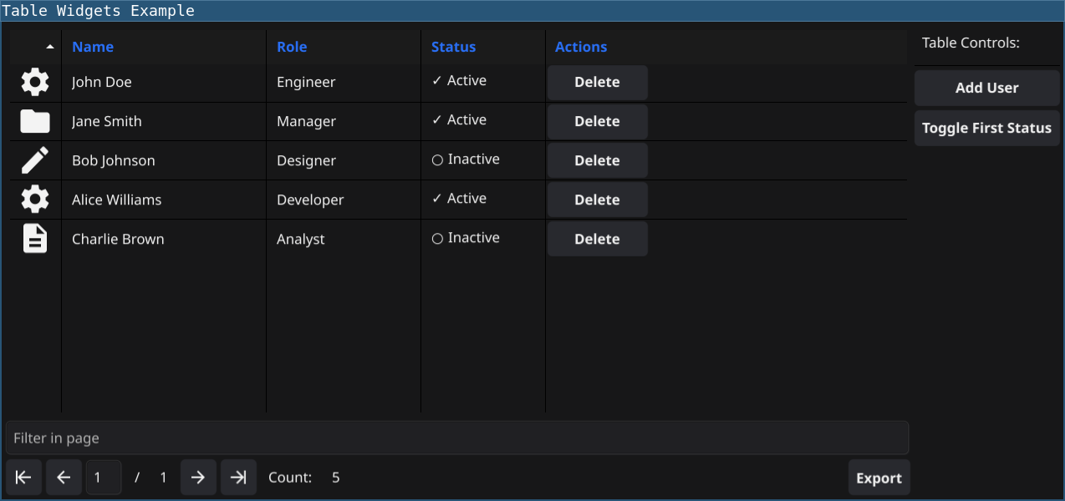Click the document icon beside Charlie Brown

35,239
